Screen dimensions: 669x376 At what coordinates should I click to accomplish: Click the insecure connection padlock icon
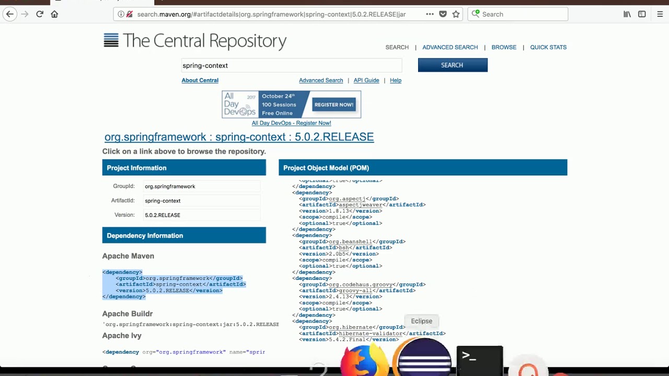point(129,14)
